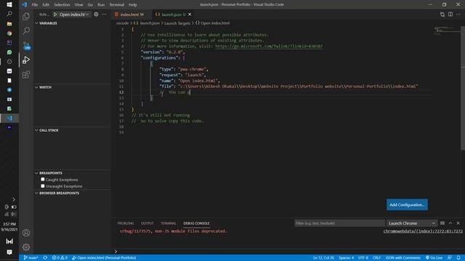Open the Go menu
The image size is (465, 261).
[x=90, y=4]
